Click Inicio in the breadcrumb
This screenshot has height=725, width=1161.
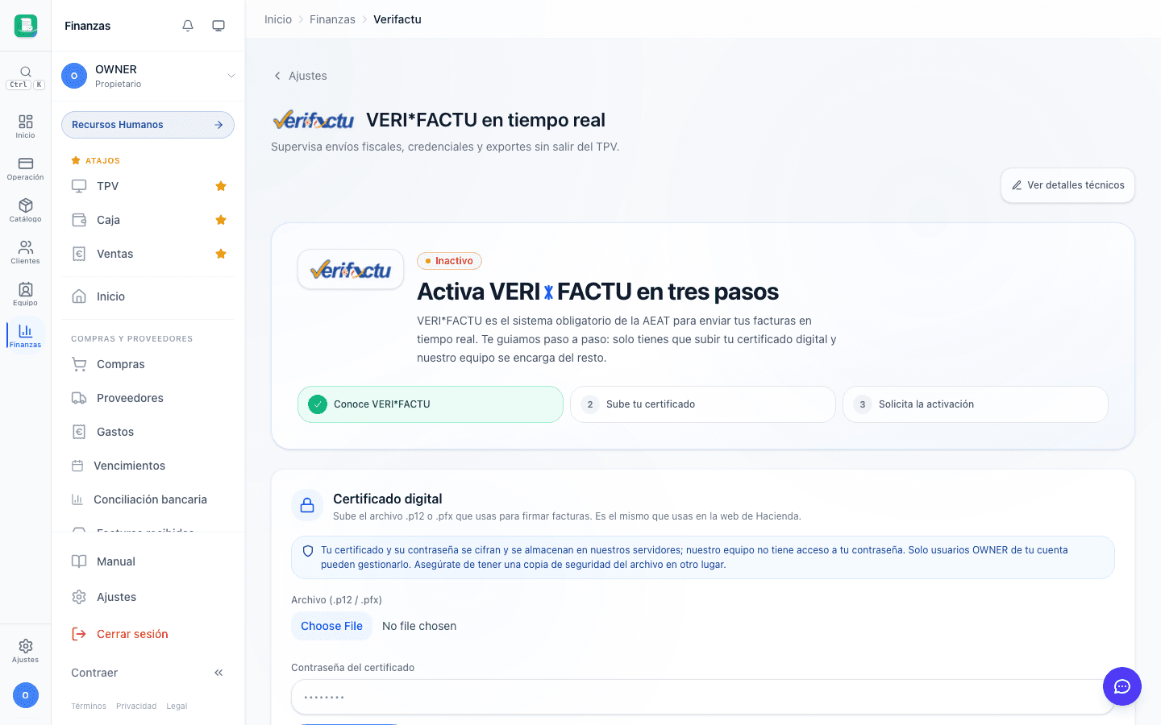pos(278,19)
